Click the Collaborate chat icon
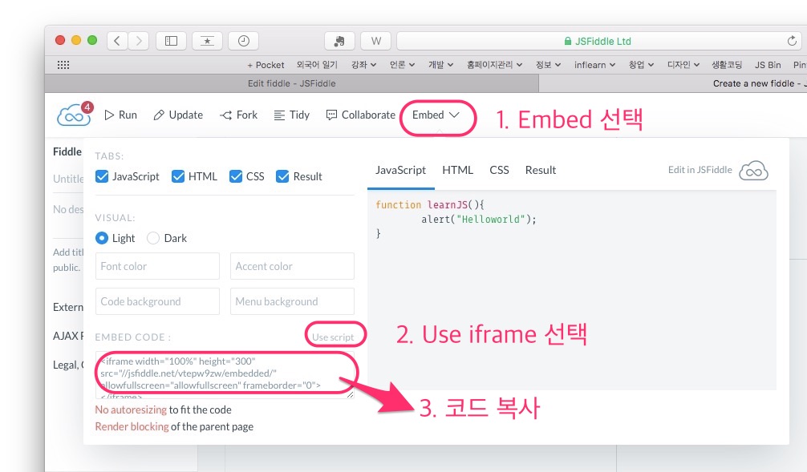 coord(331,115)
